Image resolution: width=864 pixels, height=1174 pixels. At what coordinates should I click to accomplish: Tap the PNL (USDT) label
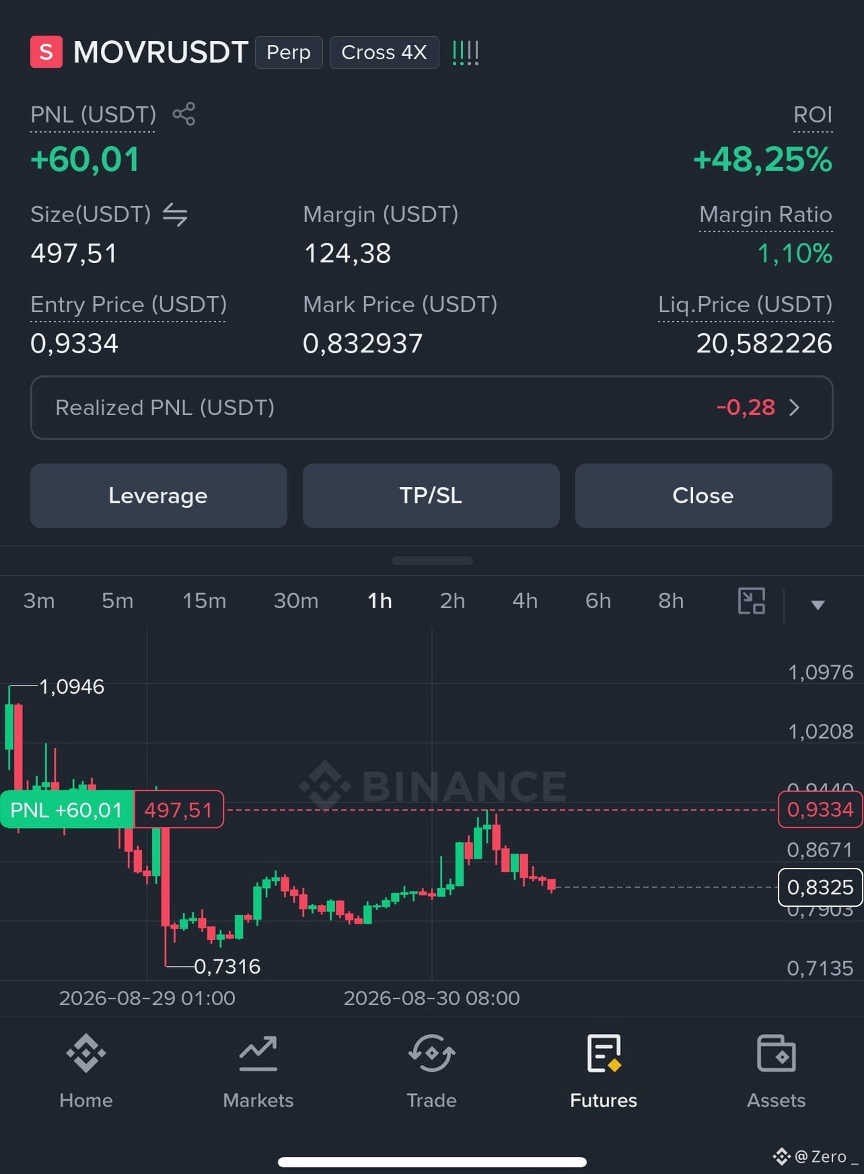point(94,114)
